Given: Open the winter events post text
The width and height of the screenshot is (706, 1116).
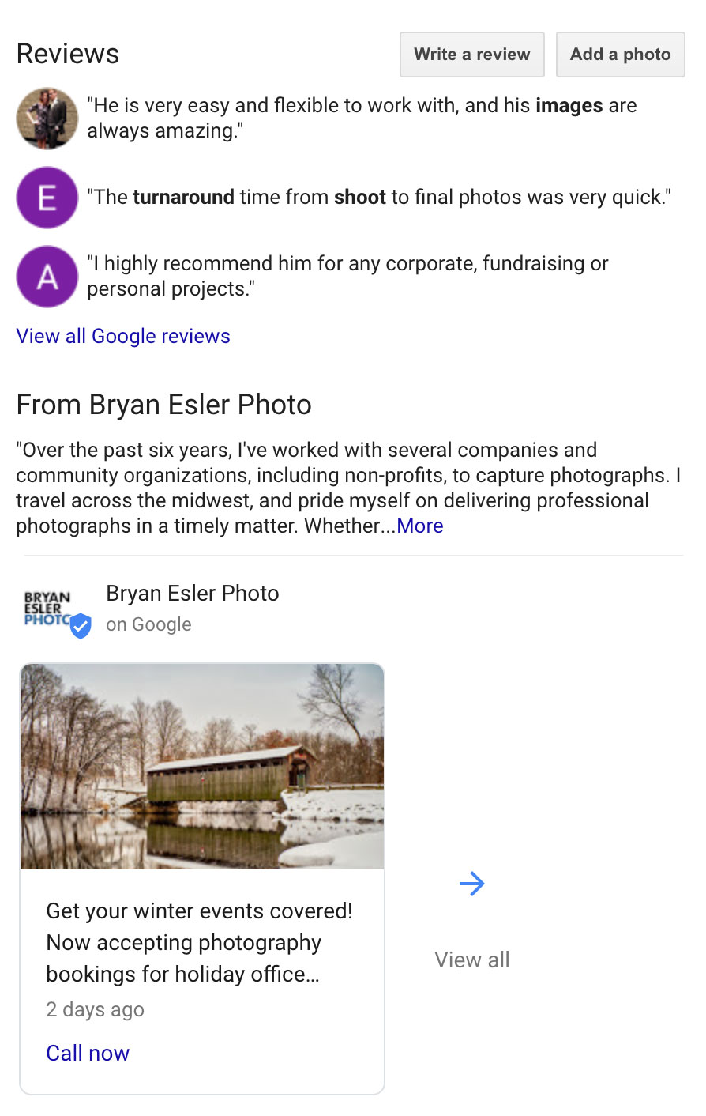Looking at the screenshot, I should click(x=199, y=942).
